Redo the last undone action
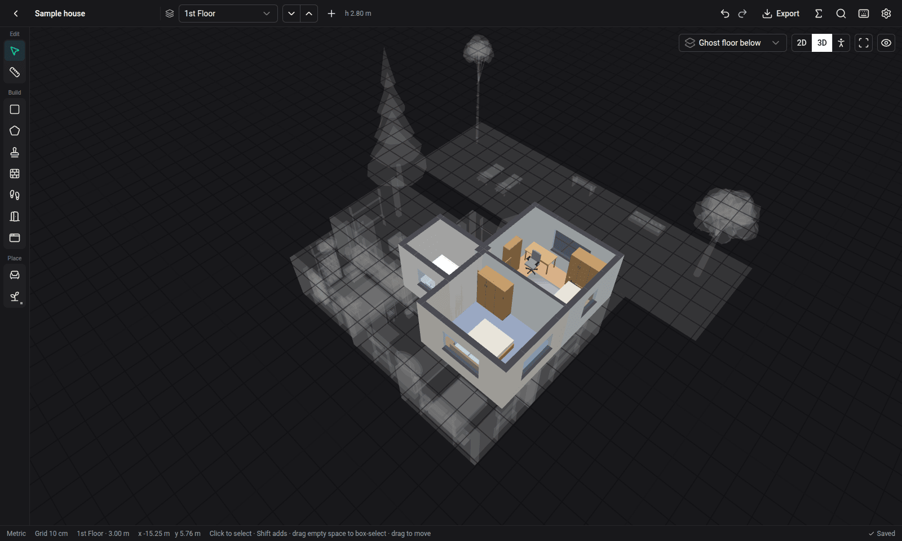This screenshot has height=541, width=902. pyautogui.click(x=742, y=14)
